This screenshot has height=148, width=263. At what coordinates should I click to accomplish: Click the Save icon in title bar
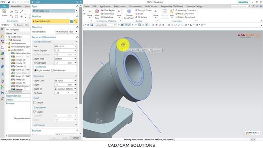9,2
